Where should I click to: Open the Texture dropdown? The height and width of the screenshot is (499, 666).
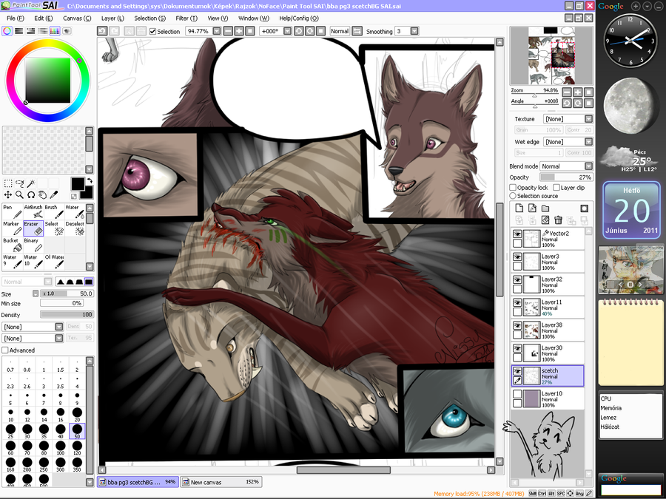pyautogui.click(x=568, y=119)
